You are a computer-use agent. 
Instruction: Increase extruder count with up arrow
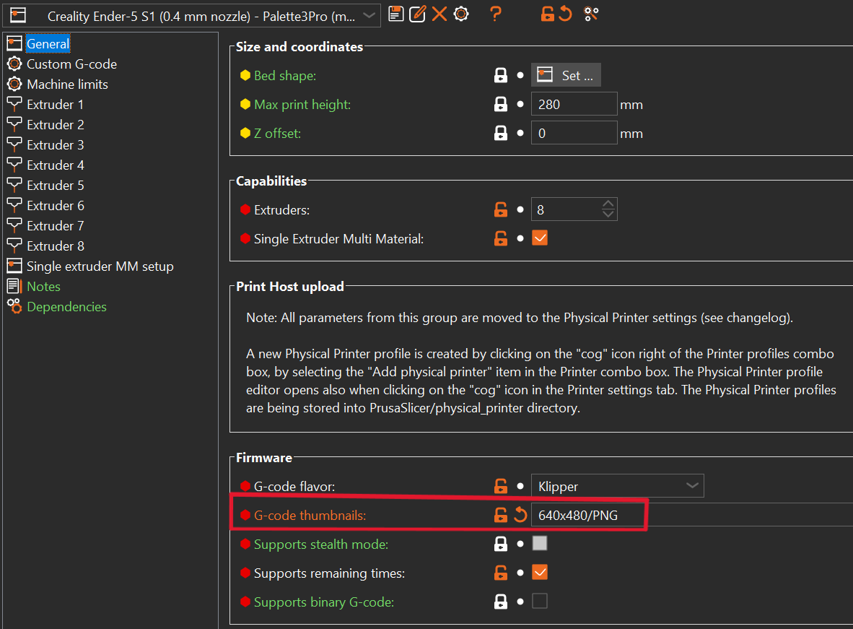(x=608, y=204)
